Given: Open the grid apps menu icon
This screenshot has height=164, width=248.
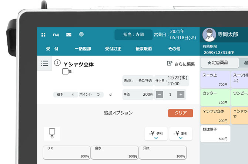Looking at the screenshot, I should coord(43,35).
